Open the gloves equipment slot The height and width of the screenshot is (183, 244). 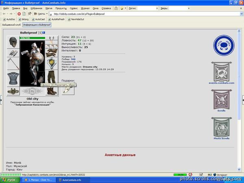tap(52, 53)
